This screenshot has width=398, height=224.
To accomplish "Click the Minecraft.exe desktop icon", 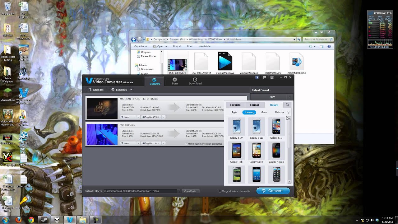I will click(x=8, y=94).
